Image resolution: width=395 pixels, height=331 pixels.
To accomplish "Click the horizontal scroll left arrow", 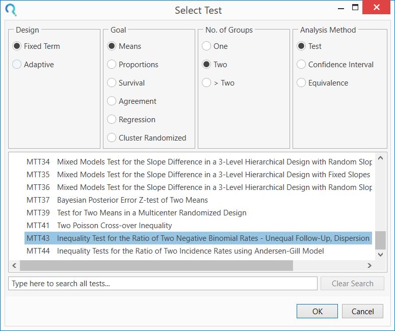I will click(x=14, y=265).
